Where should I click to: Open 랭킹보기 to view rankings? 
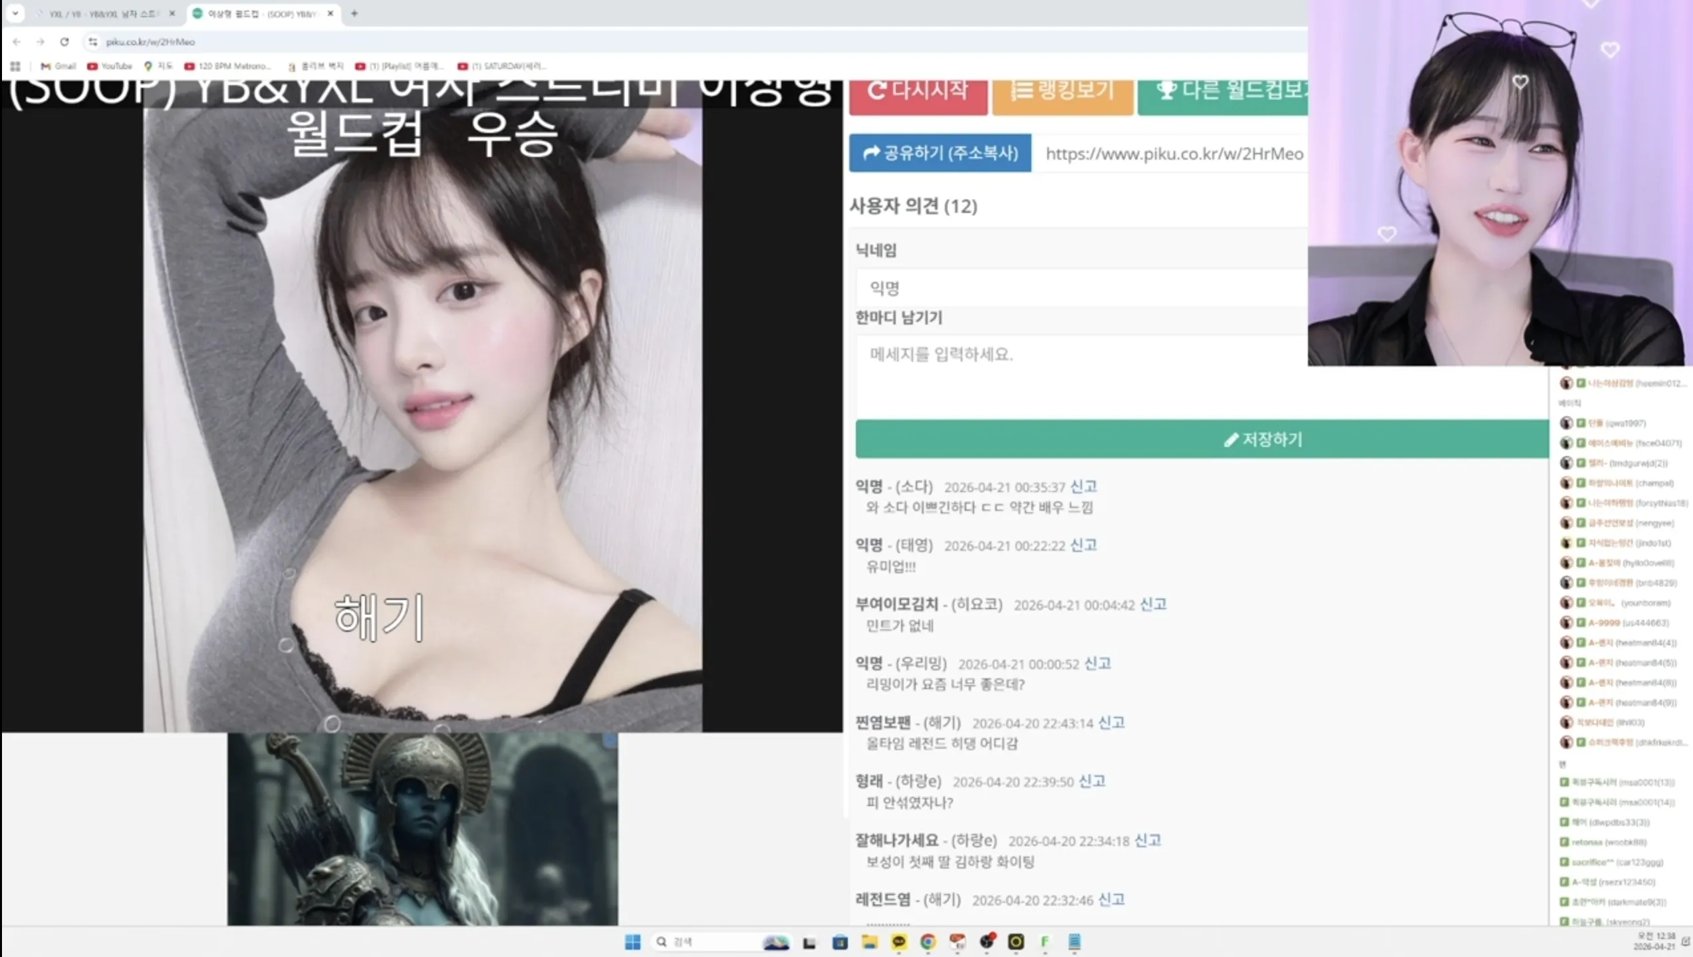click(x=1062, y=91)
